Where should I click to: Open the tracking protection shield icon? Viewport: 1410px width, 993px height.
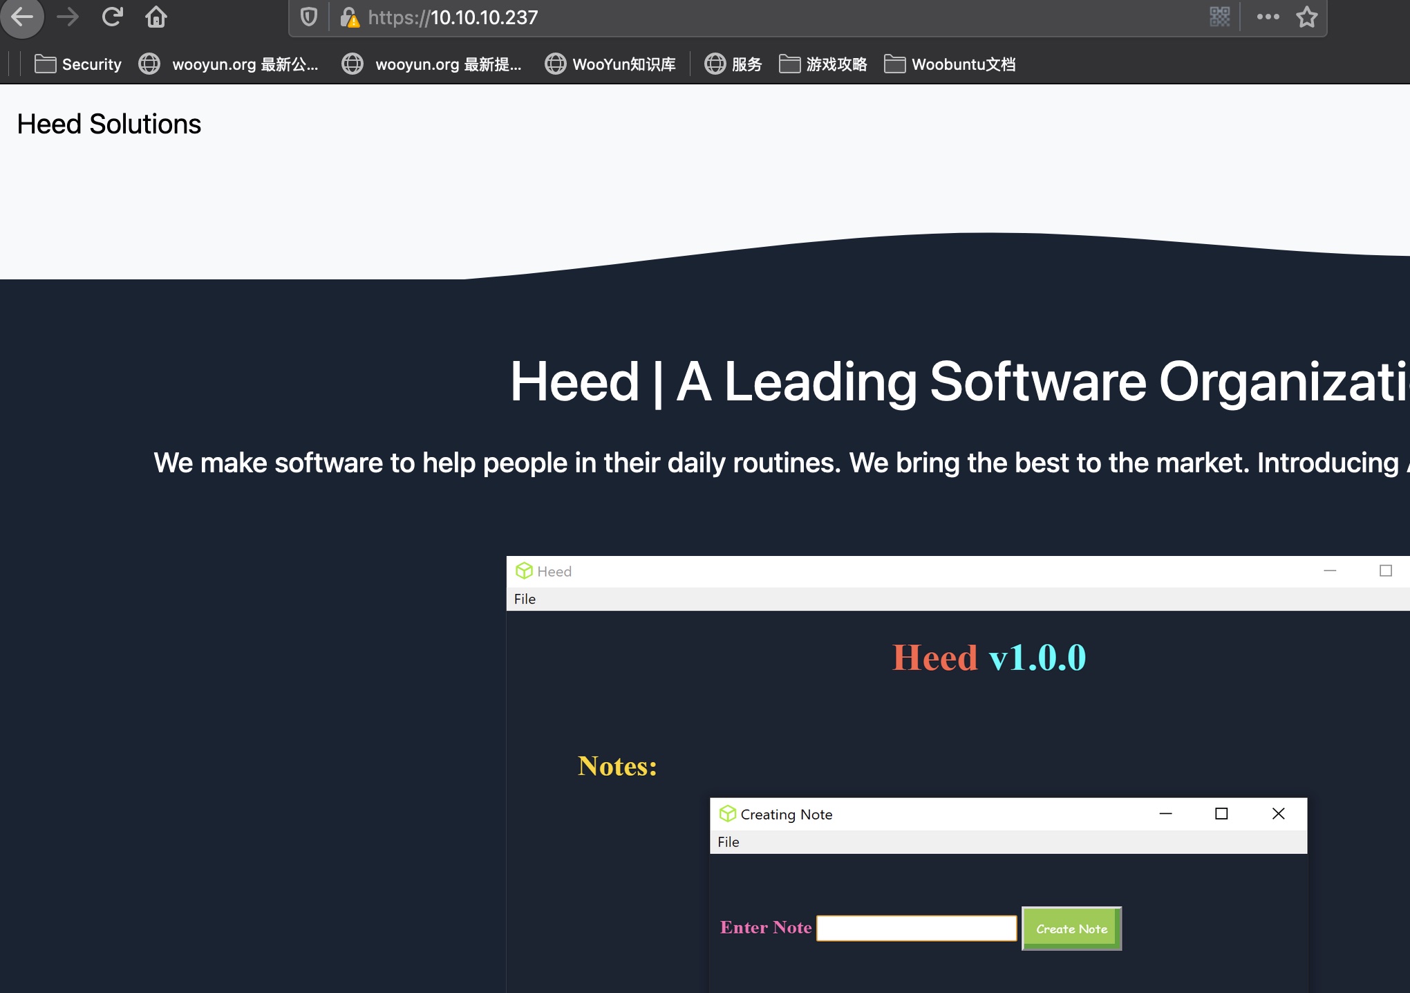coord(309,17)
